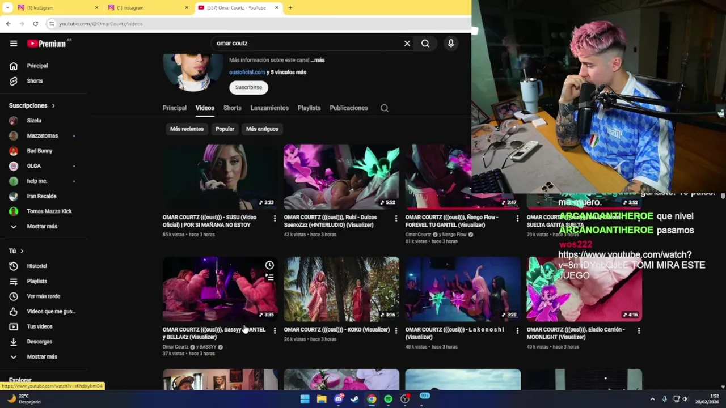
Task: Open Mazzatomas subscription channel
Action: point(43,136)
